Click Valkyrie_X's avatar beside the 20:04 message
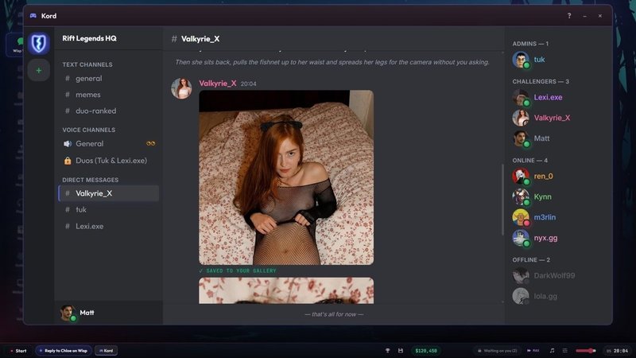This screenshot has height=358, width=636. 181,88
